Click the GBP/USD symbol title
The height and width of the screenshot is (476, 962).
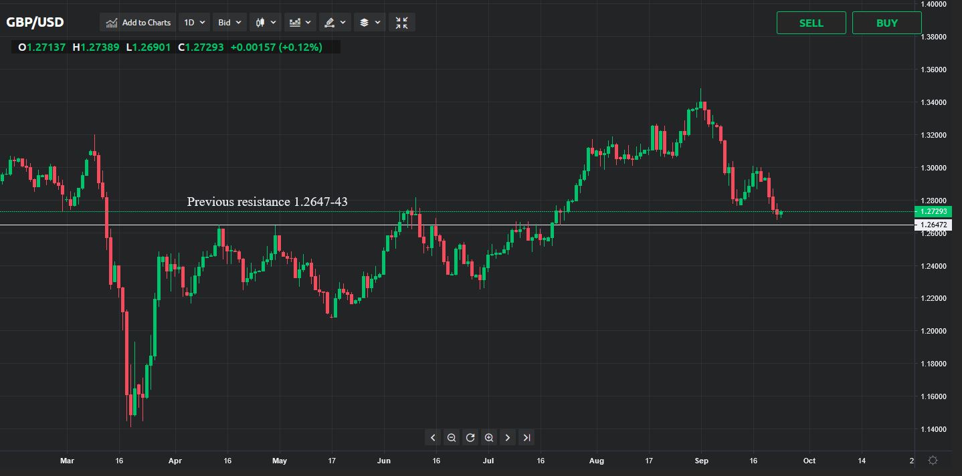pos(35,23)
